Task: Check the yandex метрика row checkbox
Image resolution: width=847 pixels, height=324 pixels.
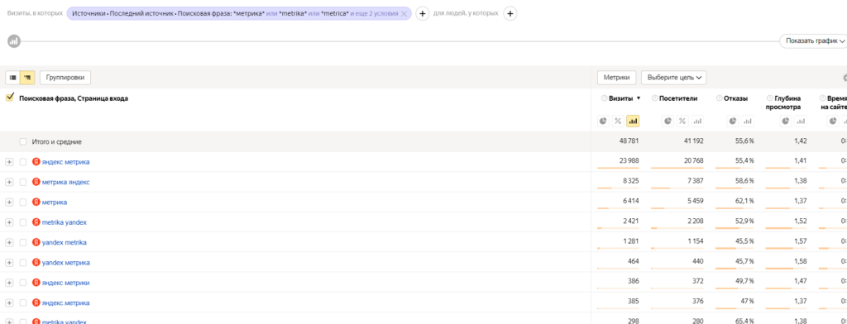Action: click(x=22, y=263)
